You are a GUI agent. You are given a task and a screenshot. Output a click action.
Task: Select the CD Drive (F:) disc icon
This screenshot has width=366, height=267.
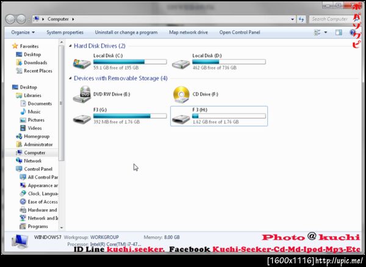pos(181,94)
